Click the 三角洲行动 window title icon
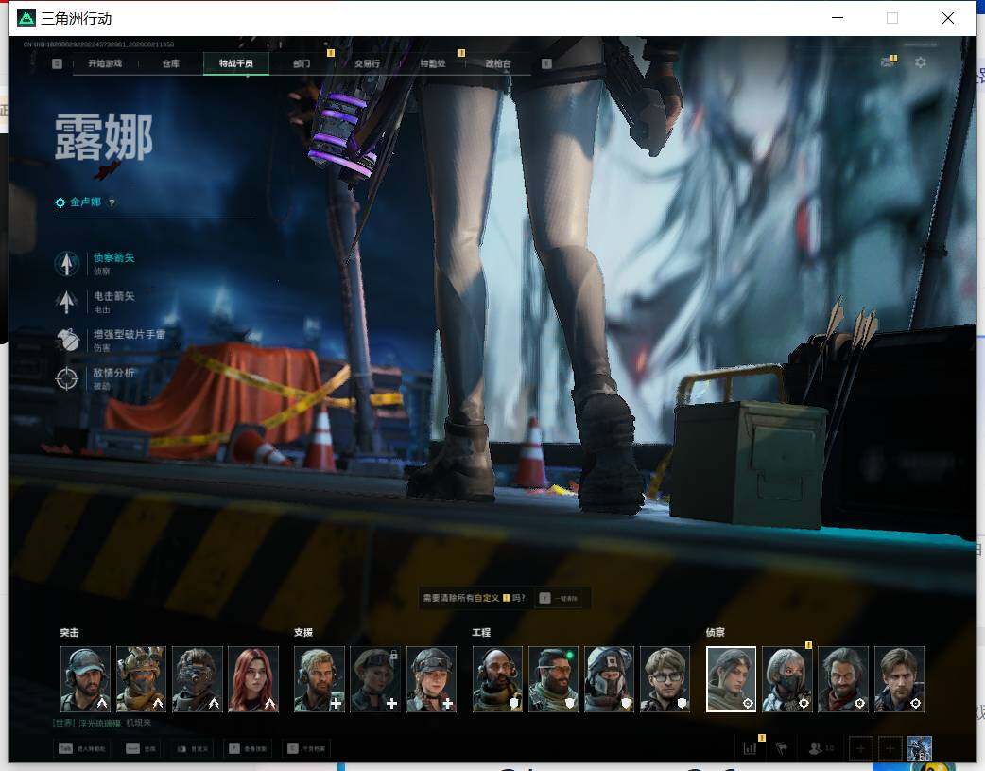 pos(26,18)
